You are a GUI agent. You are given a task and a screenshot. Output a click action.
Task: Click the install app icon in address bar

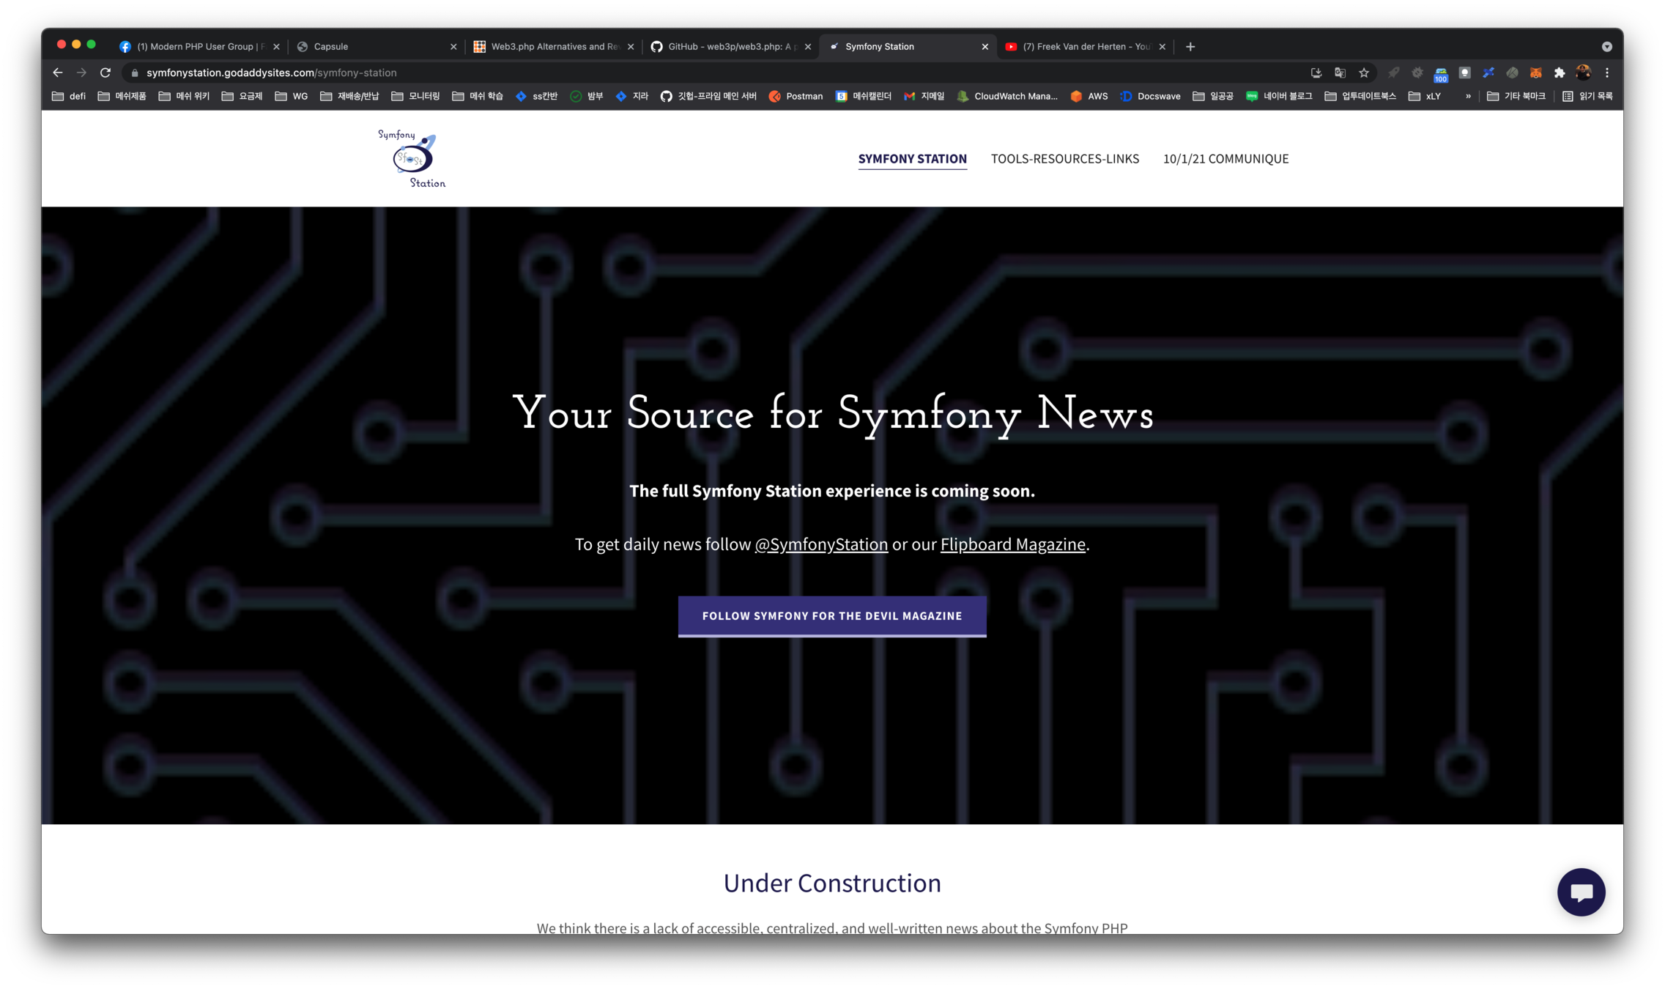click(1316, 73)
